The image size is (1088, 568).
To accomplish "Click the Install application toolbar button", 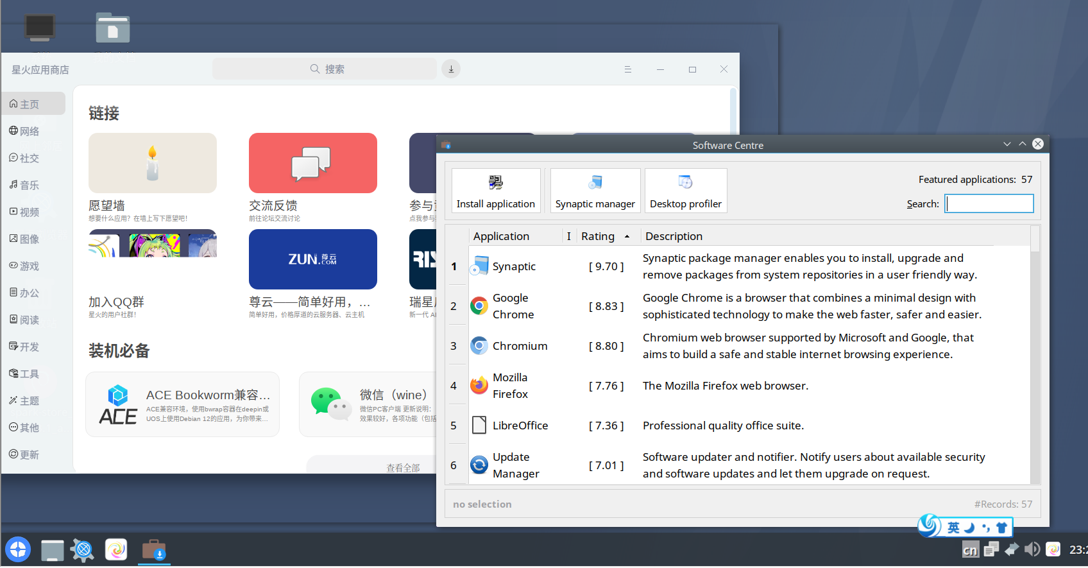I will (x=495, y=191).
